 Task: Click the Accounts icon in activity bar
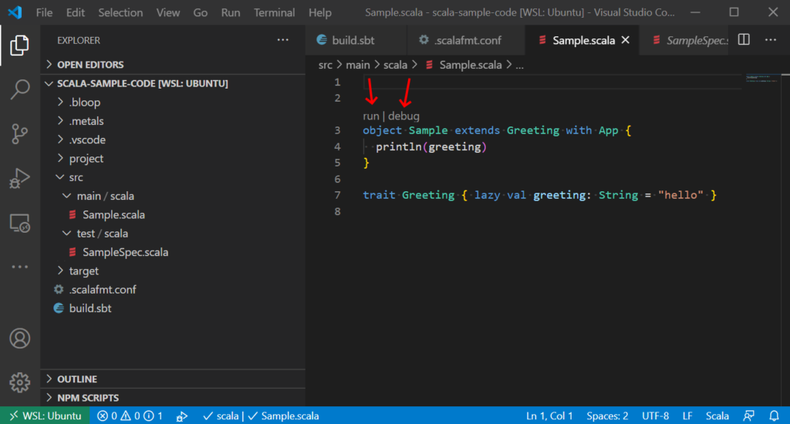20,338
